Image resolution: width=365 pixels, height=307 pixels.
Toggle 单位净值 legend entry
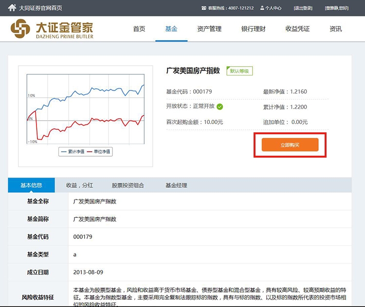(x=98, y=151)
